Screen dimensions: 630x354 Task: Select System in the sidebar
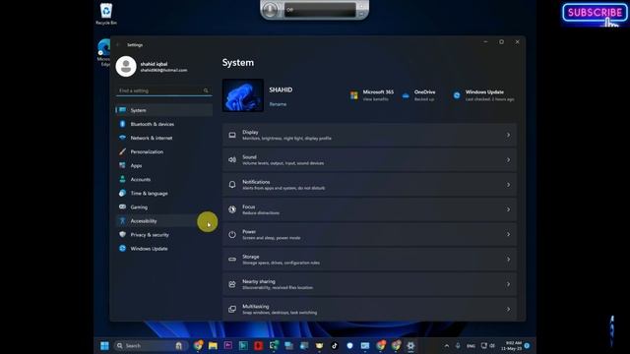164,110
